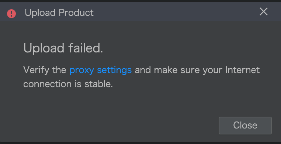Click the word 'Internet' in the message
Viewport: 281px width, 144px height.
243,70
